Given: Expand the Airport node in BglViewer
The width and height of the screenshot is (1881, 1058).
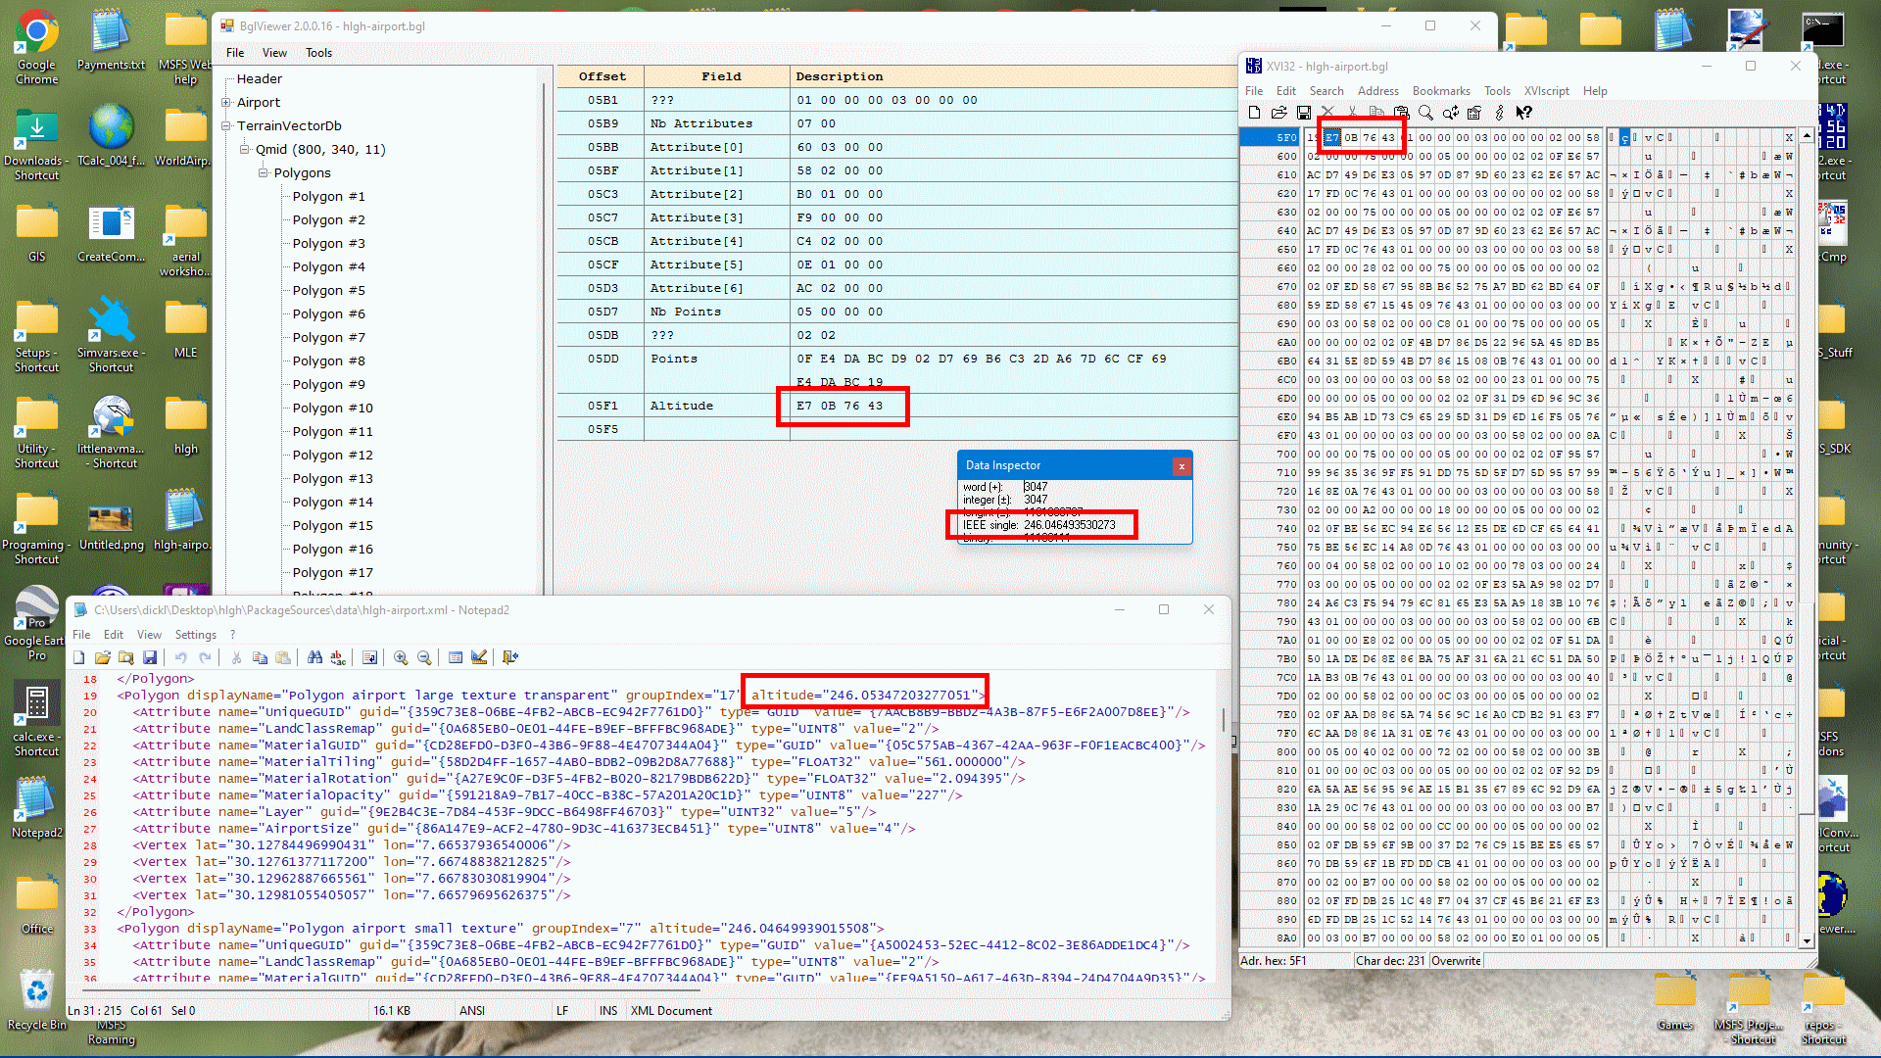Looking at the screenshot, I should coord(226,102).
